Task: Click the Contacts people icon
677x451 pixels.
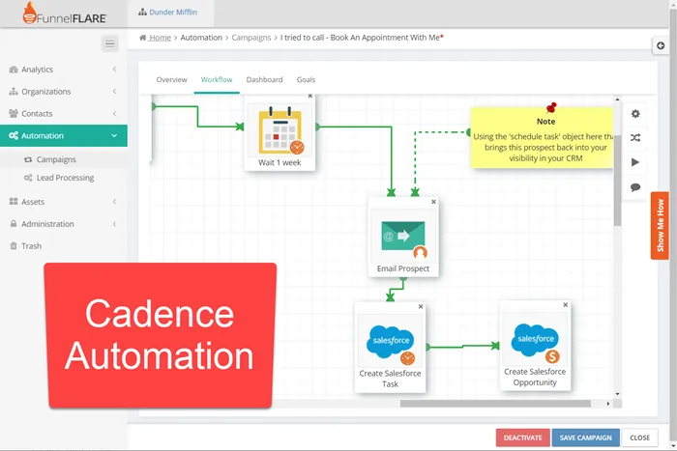Action: pyautogui.click(x=14, y=113)
